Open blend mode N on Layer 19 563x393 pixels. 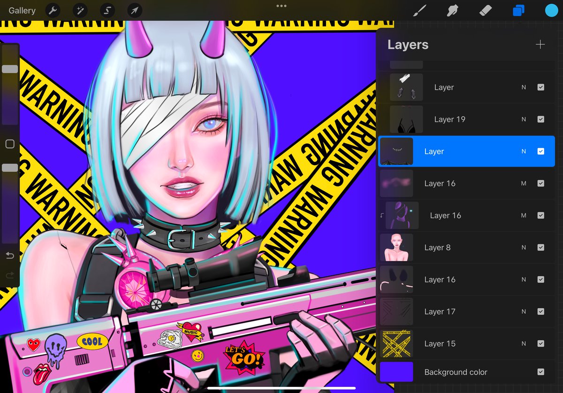coord(524,119)
